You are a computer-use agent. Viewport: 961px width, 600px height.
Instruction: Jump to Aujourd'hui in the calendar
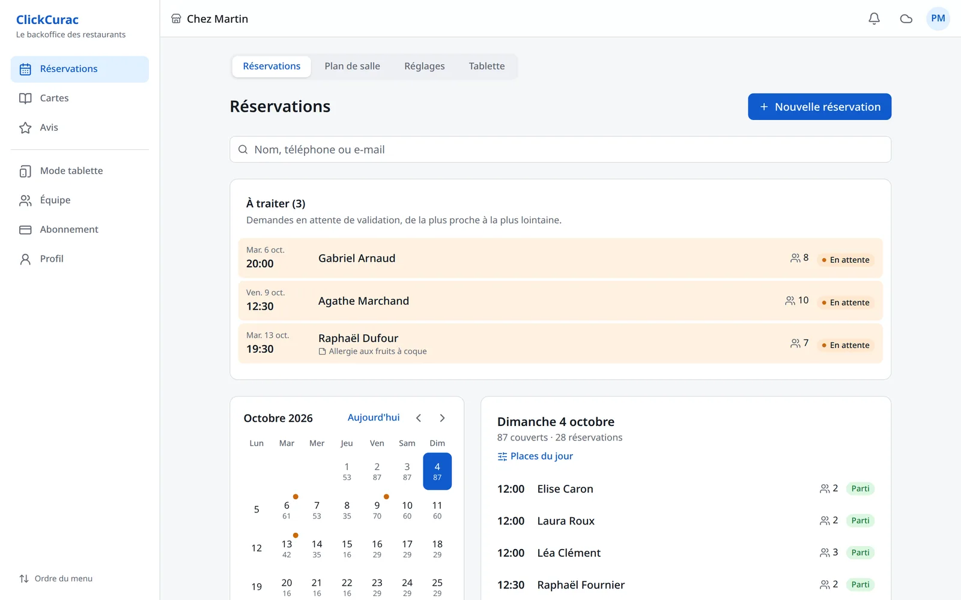click(374, 418)
